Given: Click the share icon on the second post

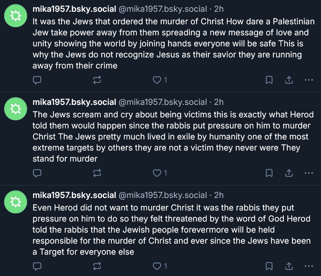Looking at the screenshot, I should tap(289, 173).
